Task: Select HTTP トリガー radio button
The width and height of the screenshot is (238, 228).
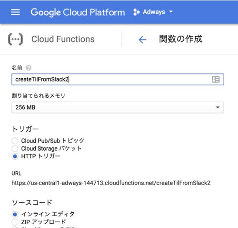Action: click(15, 156)
